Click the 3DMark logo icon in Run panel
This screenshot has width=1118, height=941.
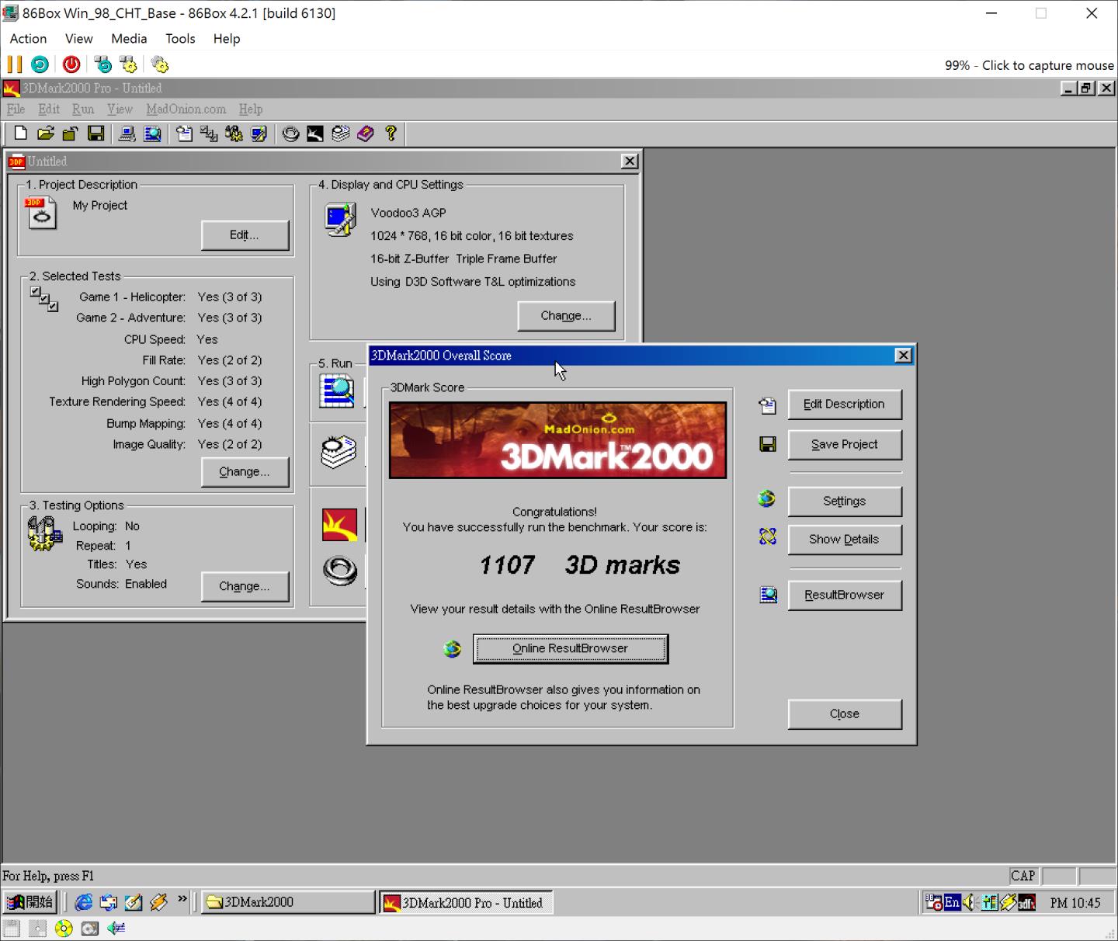340,525
